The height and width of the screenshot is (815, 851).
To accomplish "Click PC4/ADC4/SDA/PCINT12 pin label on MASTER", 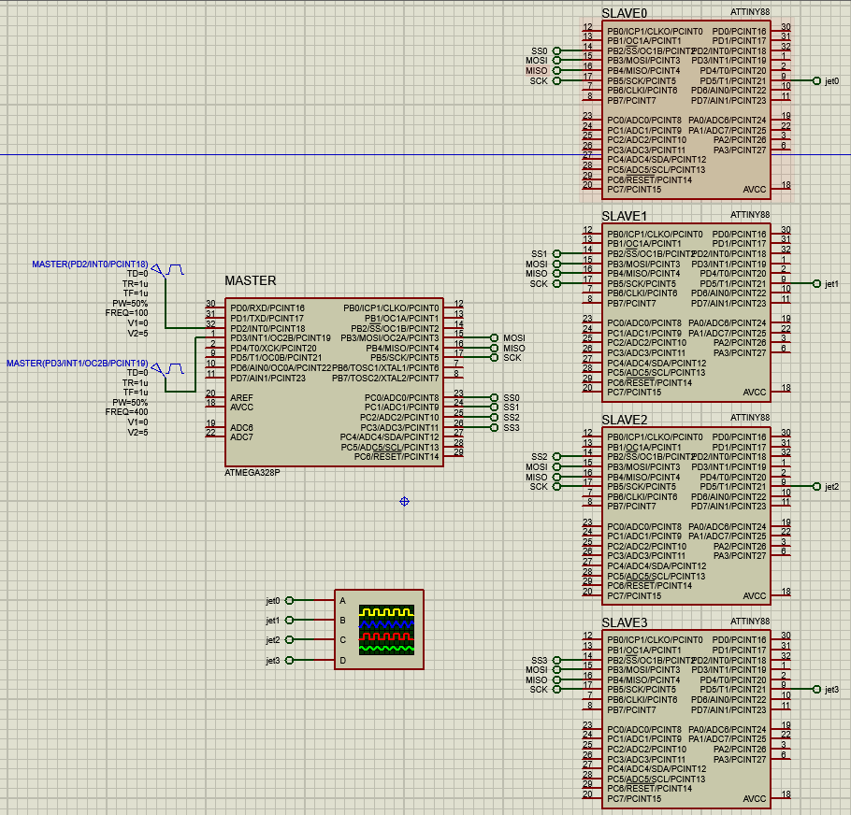I will [x=389, y=437].
